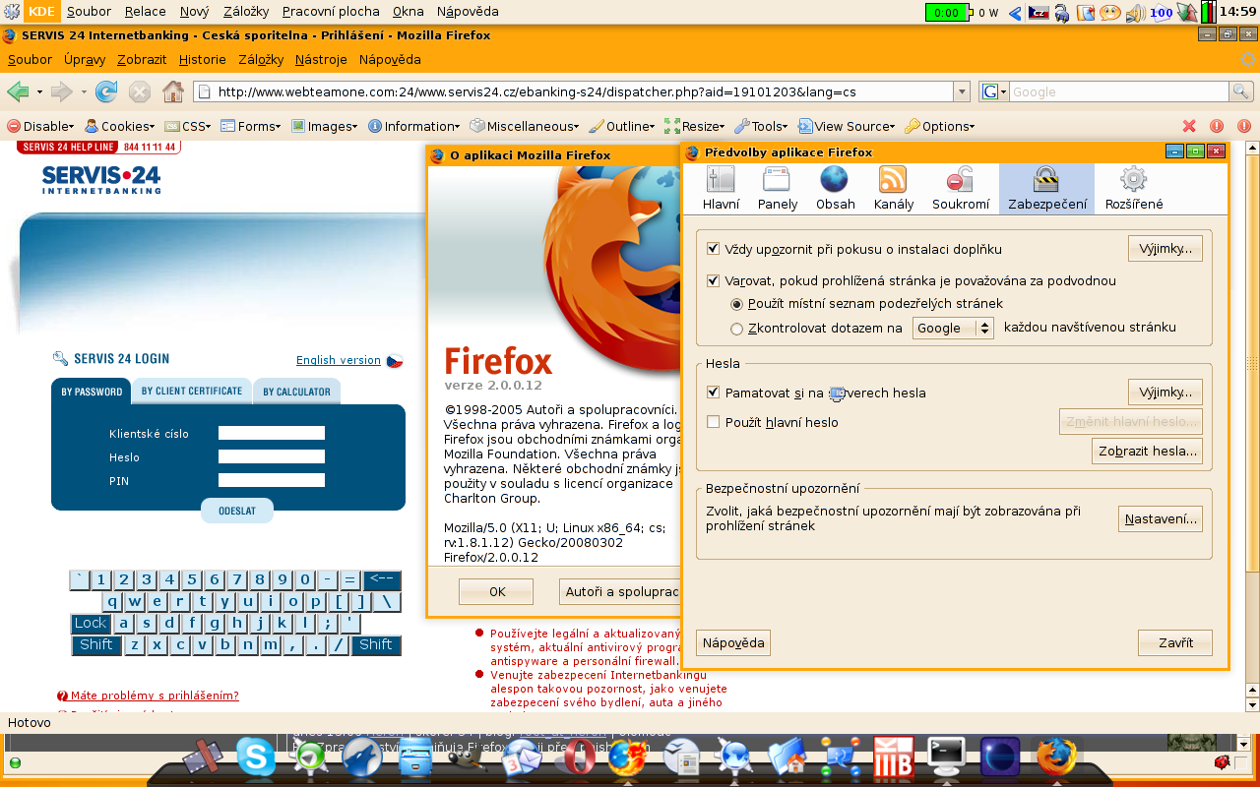Open the Nástroje menu in Firefox
The image size is (1260, 787).
(321, 59)
